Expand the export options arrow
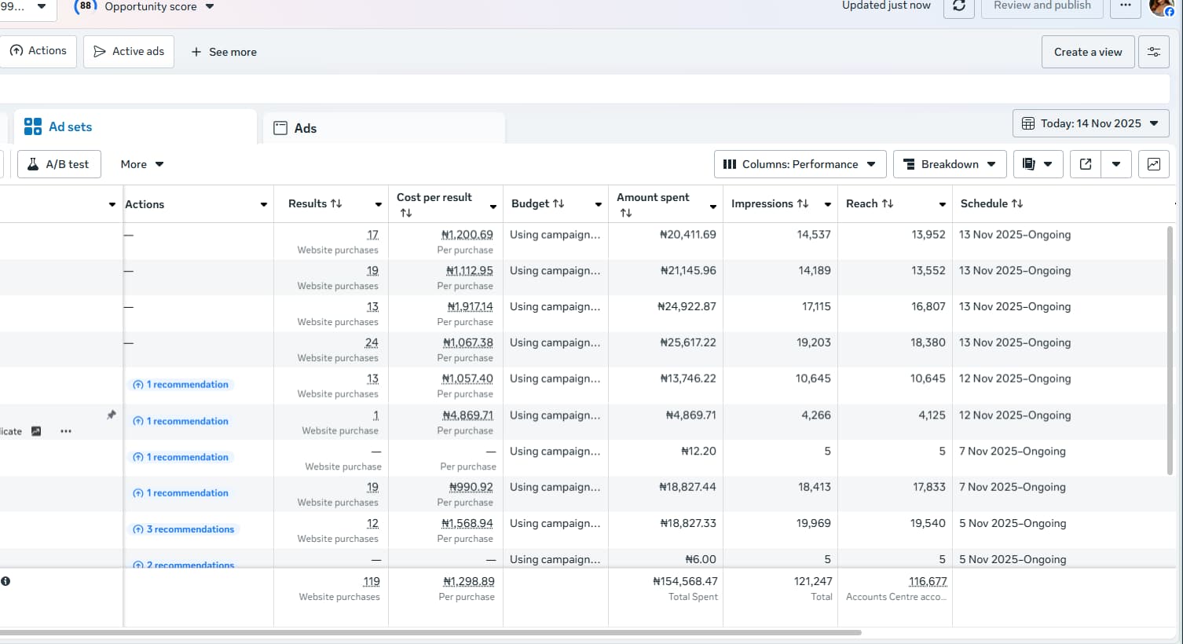This screenshot has width=1183, height=644. (x=1116, y=164)
